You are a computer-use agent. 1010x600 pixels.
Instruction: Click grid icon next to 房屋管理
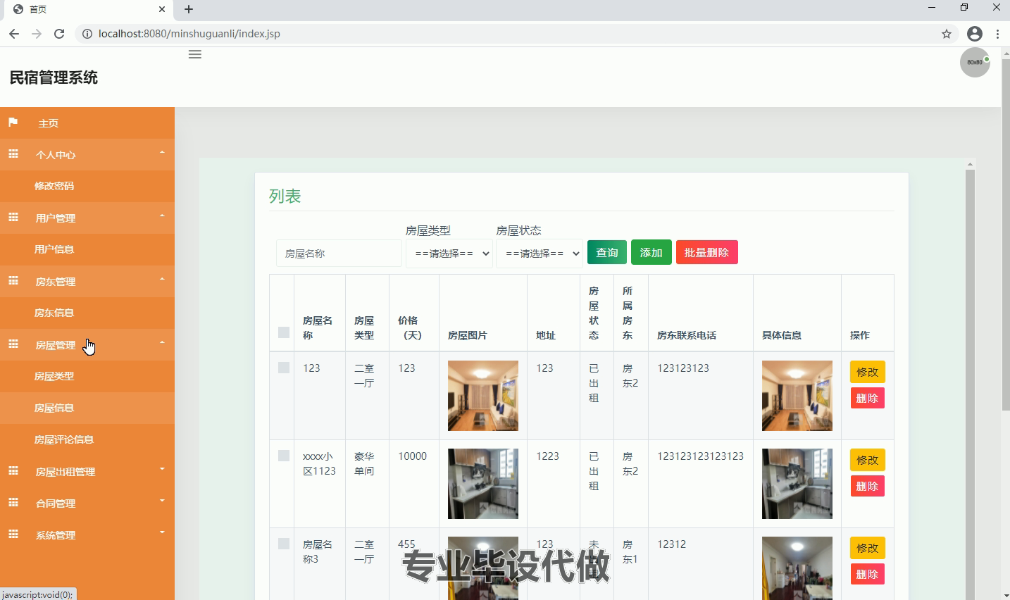(13, 344)
